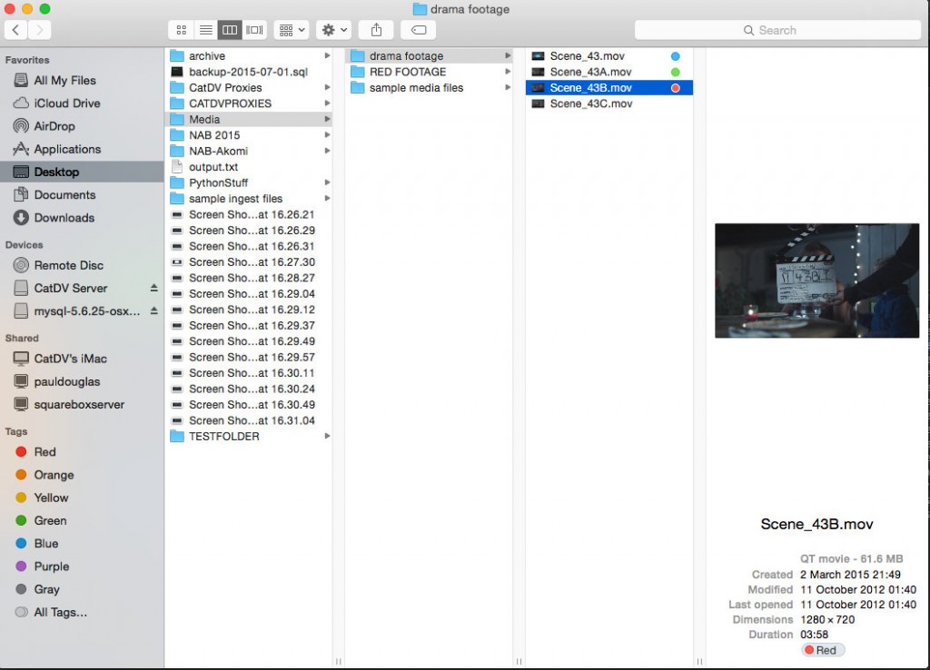Image resolution: width=930 pixels, height=670 pixels.
Task: Open the action gear dropdown
Action: (x=332, y=29)
